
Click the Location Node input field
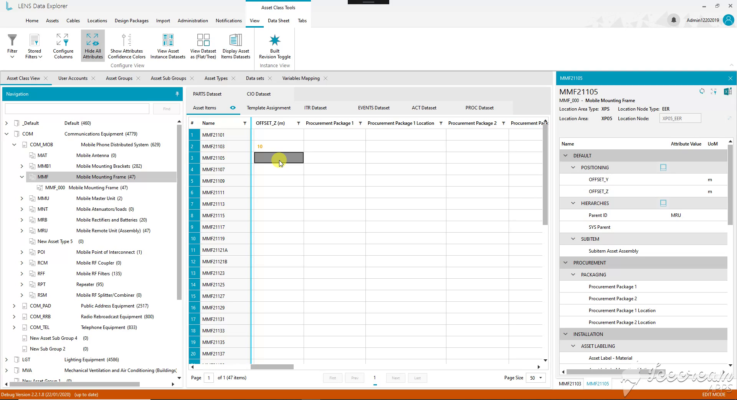[680, 118]
